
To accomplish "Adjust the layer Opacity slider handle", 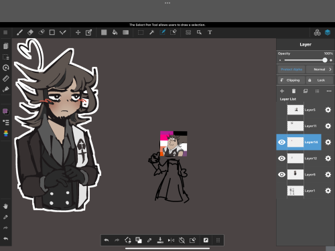I will 325,60.
